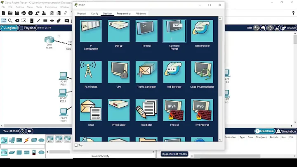
Task: Open the PC Wireless app
Action: point(91,72)
